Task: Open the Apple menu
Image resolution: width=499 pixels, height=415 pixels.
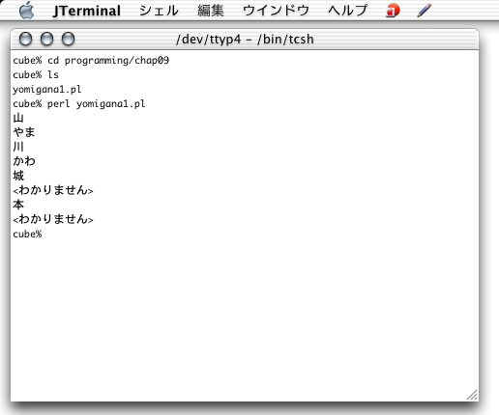Action: point(26,11)
